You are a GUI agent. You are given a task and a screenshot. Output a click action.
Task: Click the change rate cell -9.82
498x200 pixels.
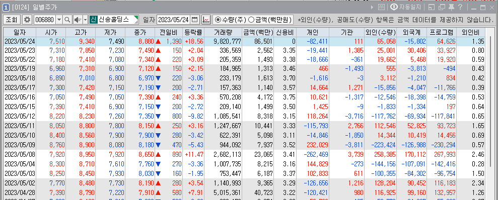(x=194, y=116)
